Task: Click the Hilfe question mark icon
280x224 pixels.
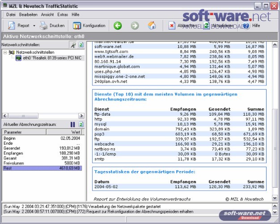Action: (246, 26)
